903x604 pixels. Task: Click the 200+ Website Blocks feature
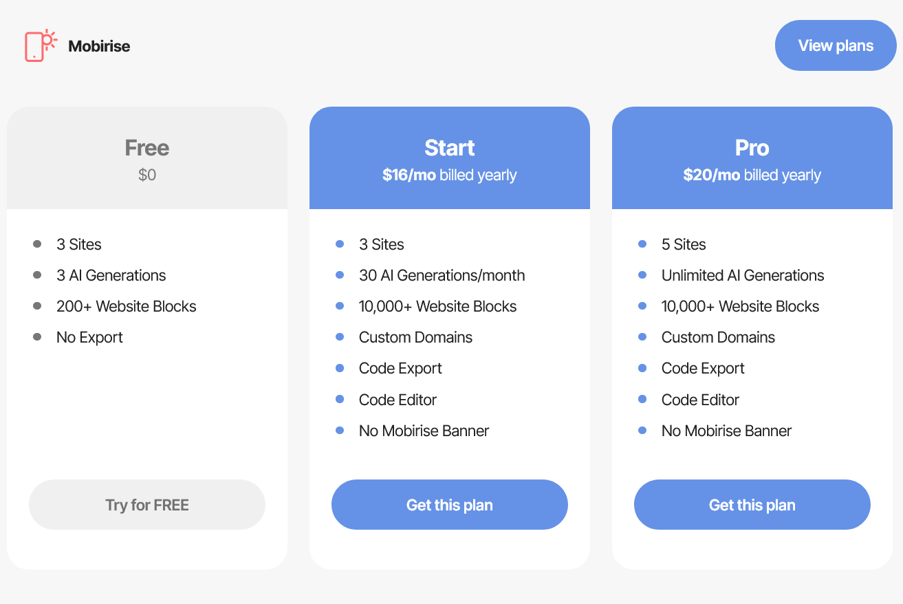point(127,306)
